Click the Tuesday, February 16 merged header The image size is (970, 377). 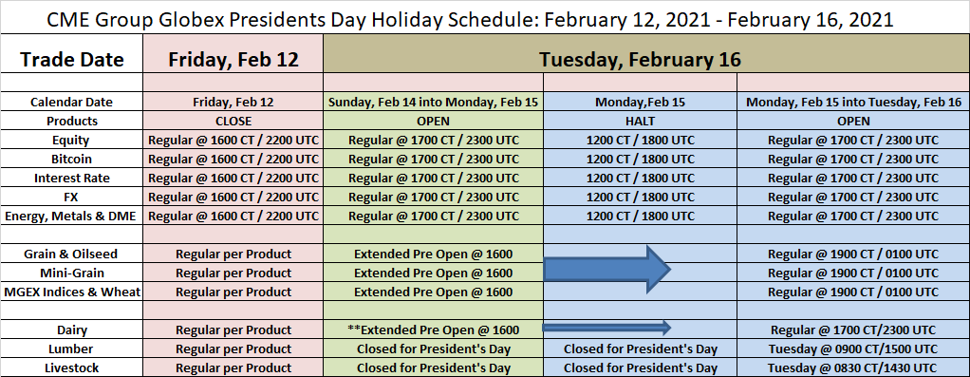click(640, 60)
